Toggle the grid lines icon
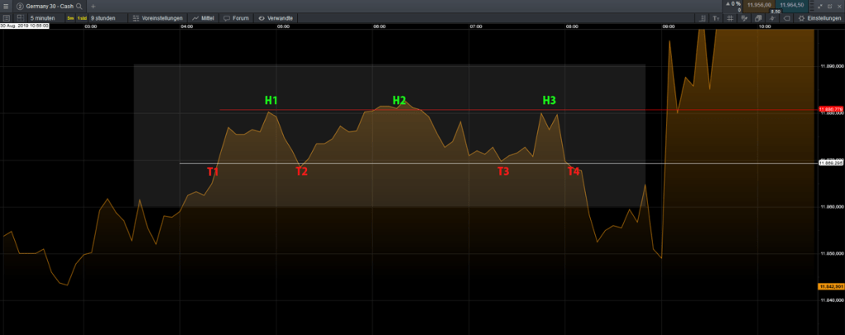 click(730, 17)
